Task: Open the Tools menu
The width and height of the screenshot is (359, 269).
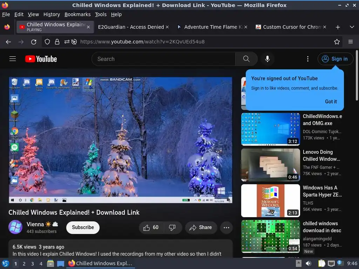Action: [x=101, y=14]
